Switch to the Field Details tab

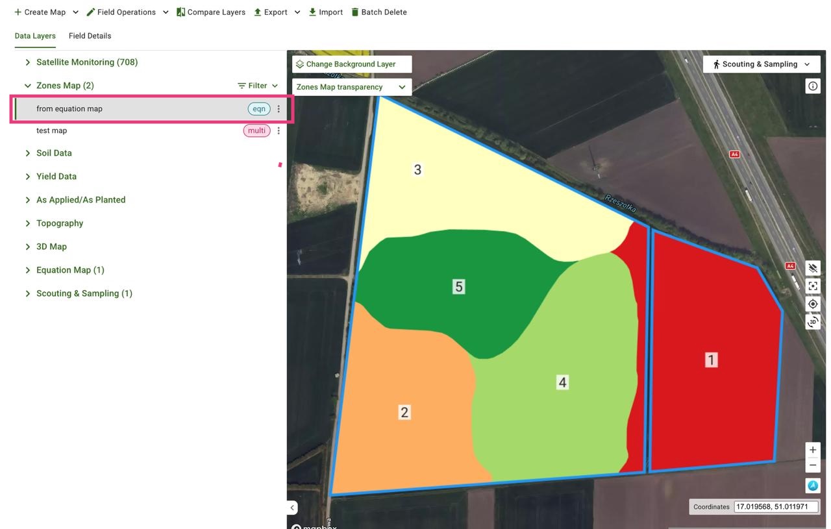pyautogui.click(x=90, y=36)
